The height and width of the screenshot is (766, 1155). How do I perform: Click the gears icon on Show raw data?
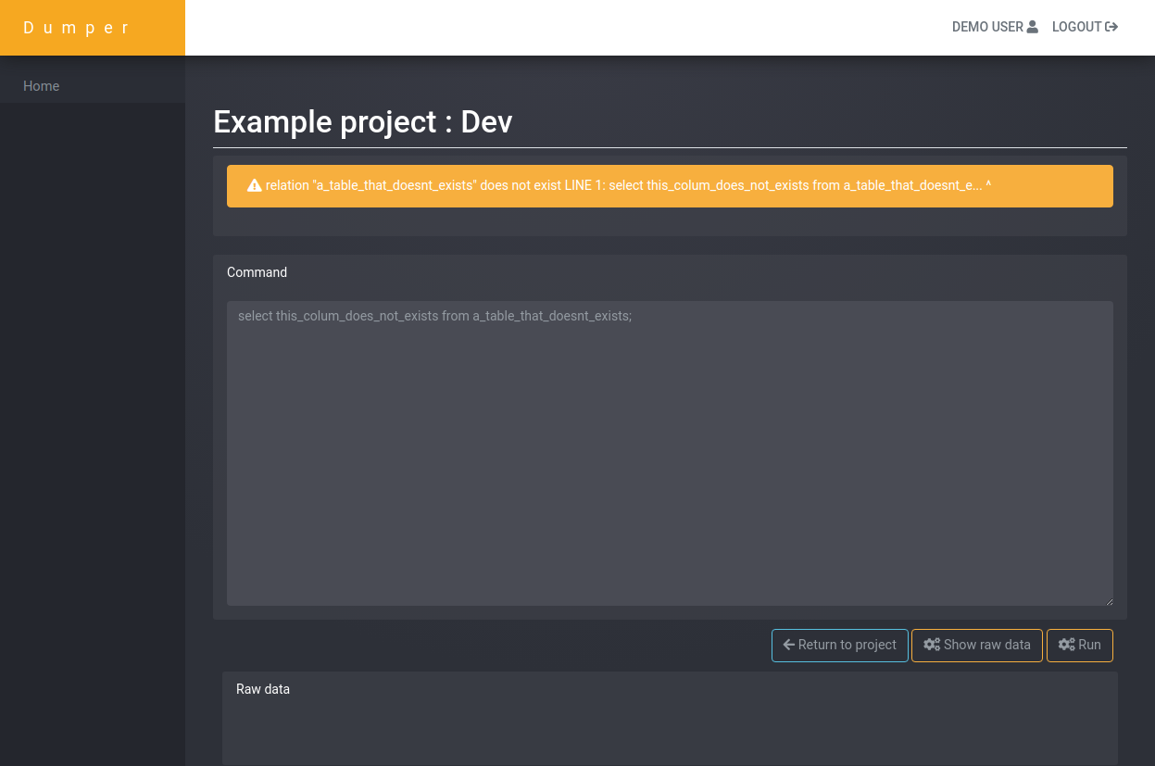coord(932,645)
